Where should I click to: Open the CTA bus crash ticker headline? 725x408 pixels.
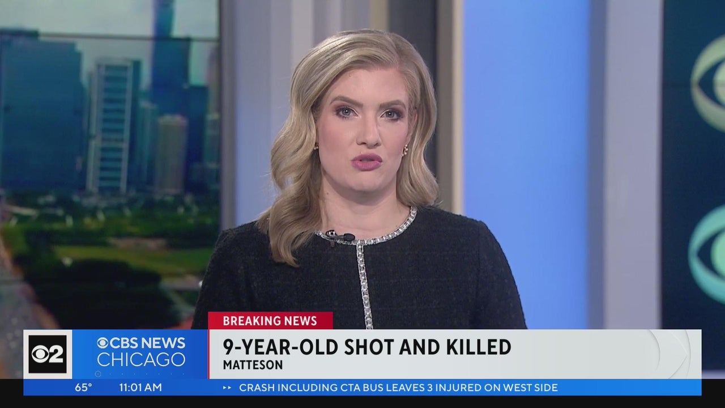click(x=398, y=388)
